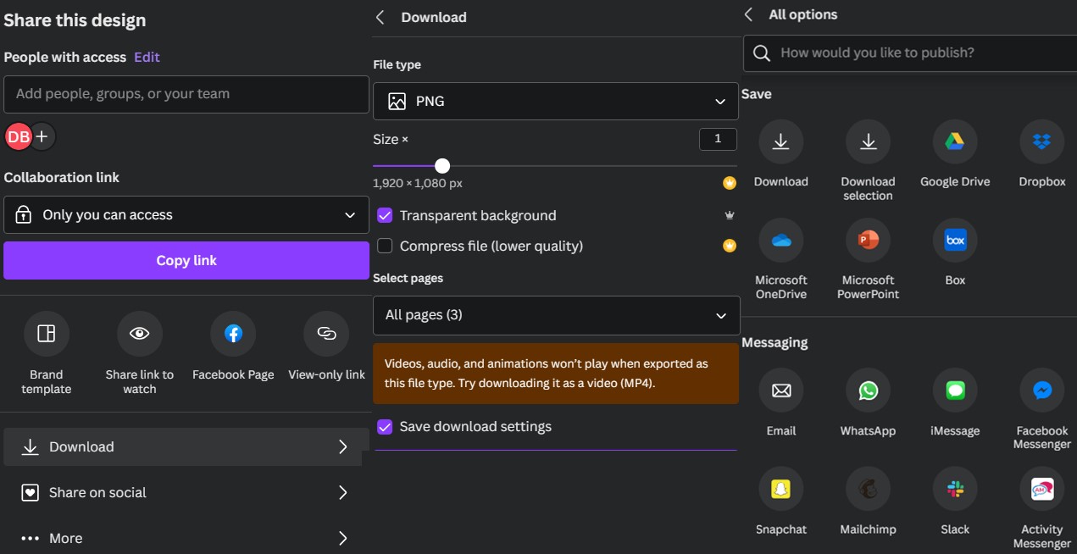Select the Facebook Page icon

[233, 334]
